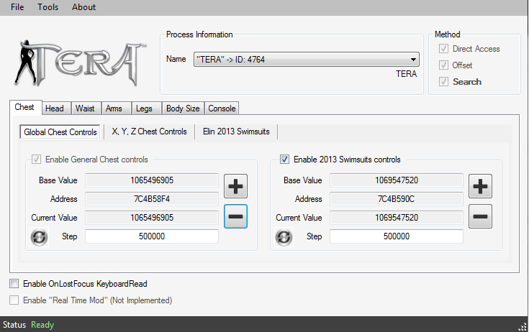This screenshot has width=529, height=332.
Task: Toggle Enable General Chest controls checkbox
Action: [37, 160]
